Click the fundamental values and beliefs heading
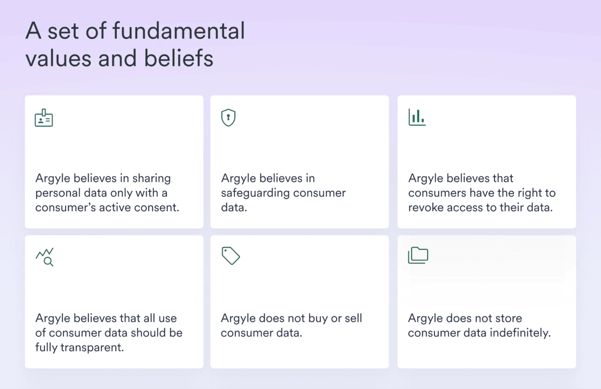 tap(135, 45)
